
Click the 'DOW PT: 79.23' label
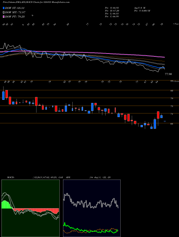[x=15, y=17]
